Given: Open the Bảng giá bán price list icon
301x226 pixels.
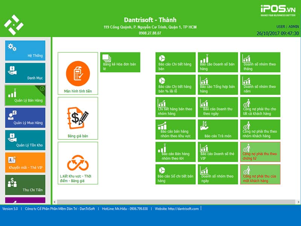Looking at the screenshot, I should [x=78, y=118].
